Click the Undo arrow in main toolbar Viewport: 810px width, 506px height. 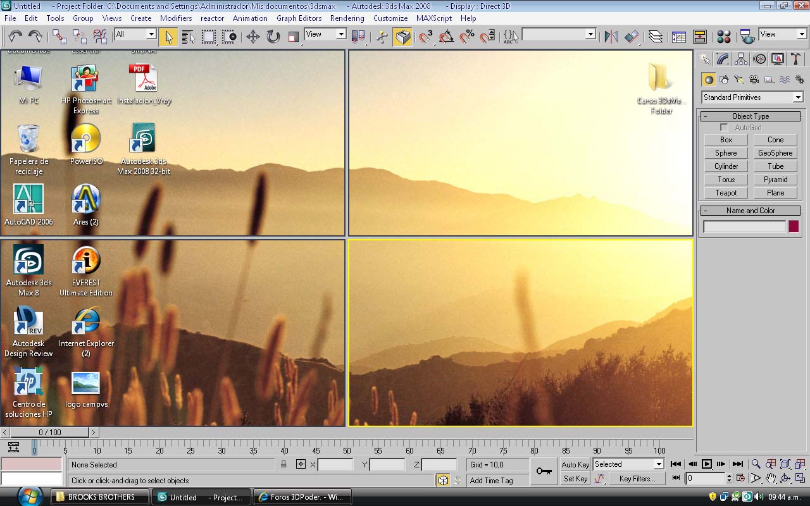15,37
